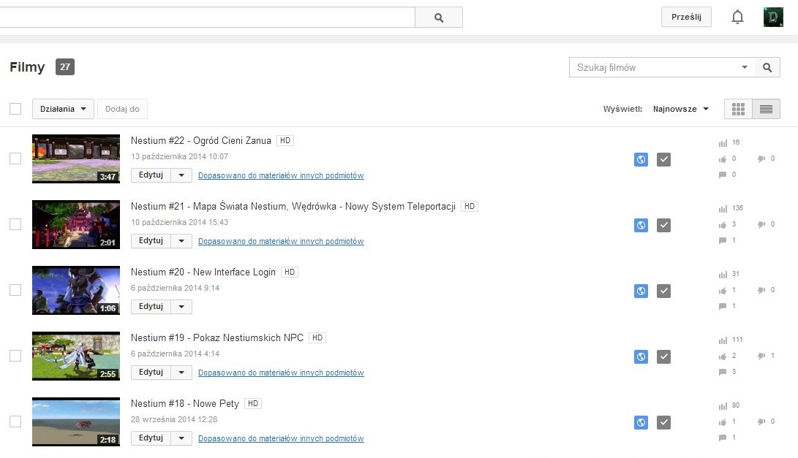Viewport: 798px width, 458px height.
Task: Click check icon for Nestium #18
Action: pos(663,422)
